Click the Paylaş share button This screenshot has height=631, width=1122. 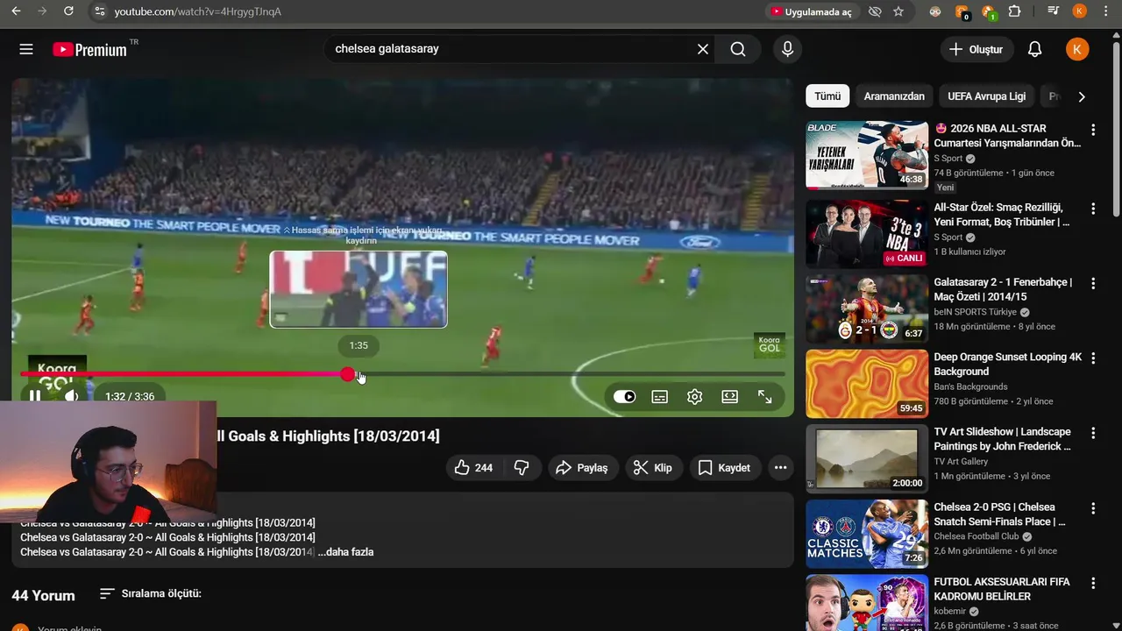tap(583, 468)
